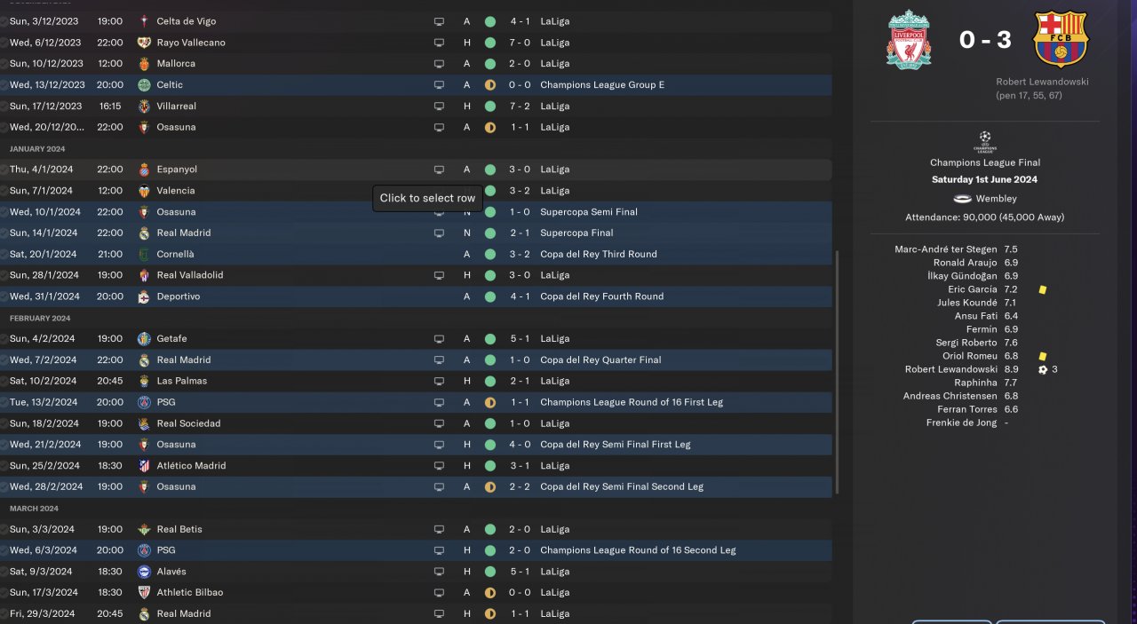Click Lewandowski's goals football icon
This screenshot has width=1137, height=624.
(x=1043, y=369)
